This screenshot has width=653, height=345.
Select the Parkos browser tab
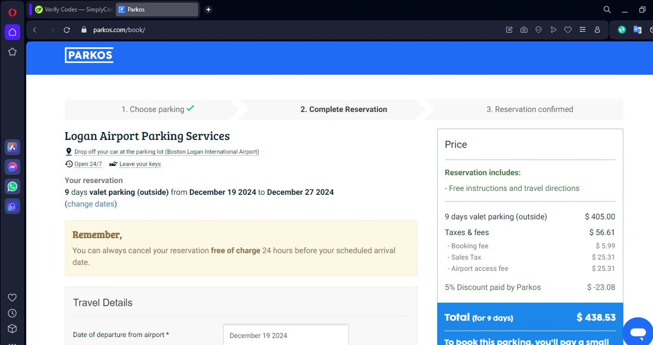coord(157,10)
